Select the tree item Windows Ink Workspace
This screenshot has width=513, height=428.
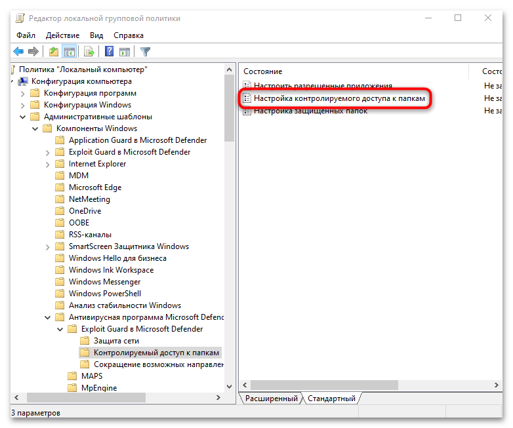111,270
